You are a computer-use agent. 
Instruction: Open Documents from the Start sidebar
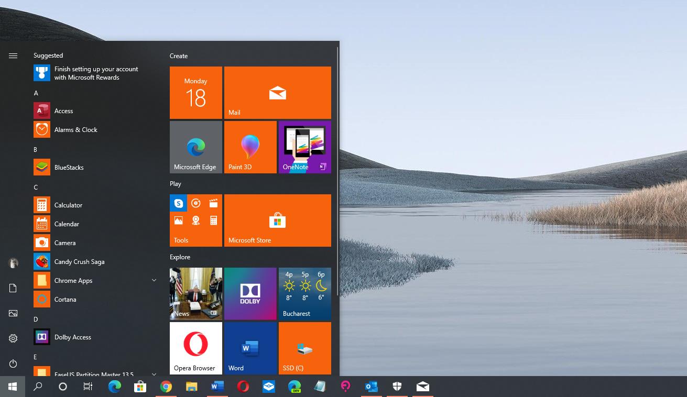13,288
